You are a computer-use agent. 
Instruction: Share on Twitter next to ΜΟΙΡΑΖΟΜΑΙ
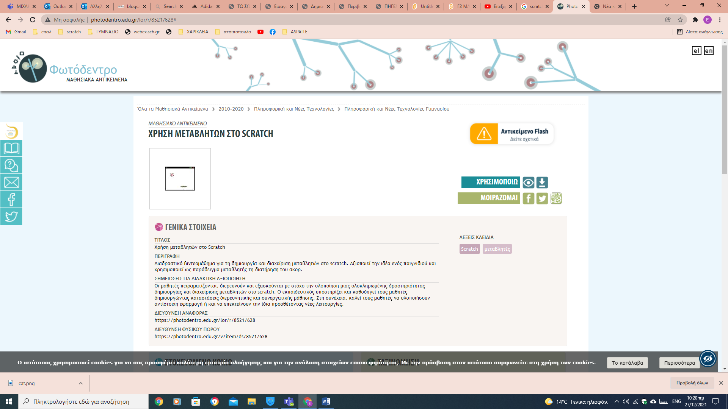pos(542,198)
